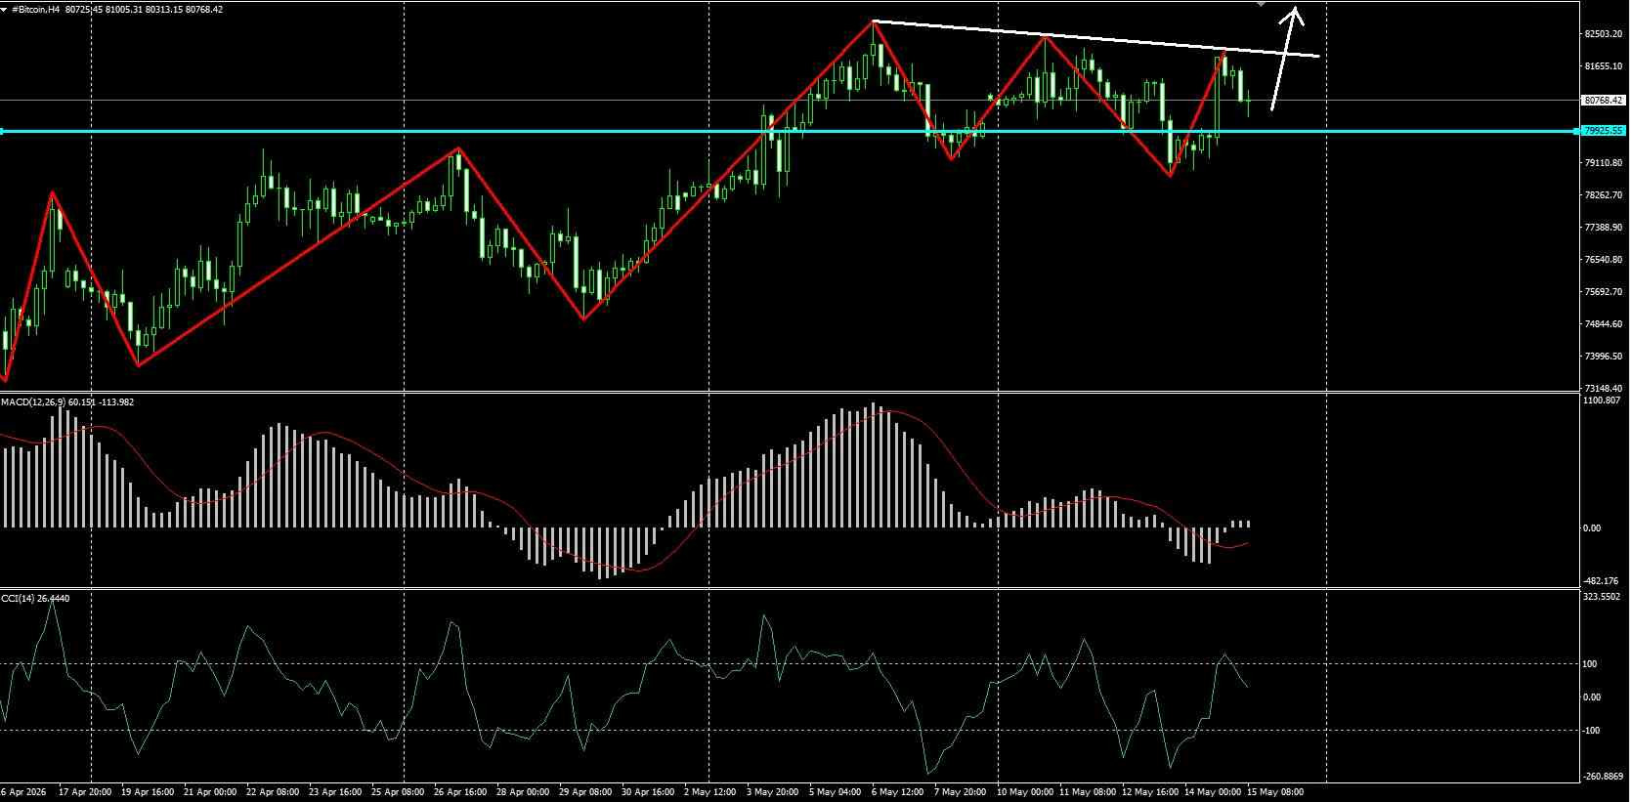Select the cyan 79925.55 price level label
This screenshot has height=802, width=1631.
click(1603, 130)
